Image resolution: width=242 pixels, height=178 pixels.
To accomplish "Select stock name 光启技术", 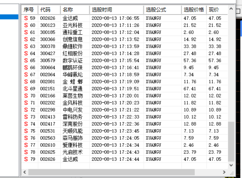I will [x=73, y=152].
